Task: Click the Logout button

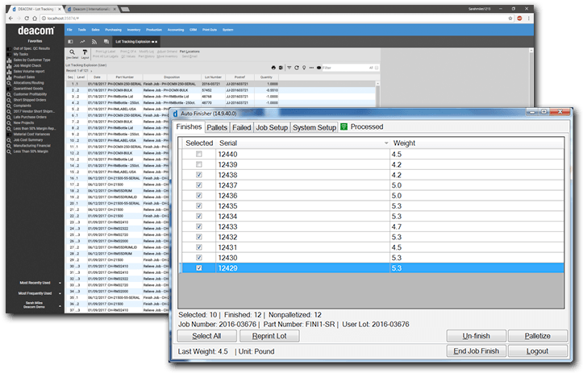Action: coord(538,351)
